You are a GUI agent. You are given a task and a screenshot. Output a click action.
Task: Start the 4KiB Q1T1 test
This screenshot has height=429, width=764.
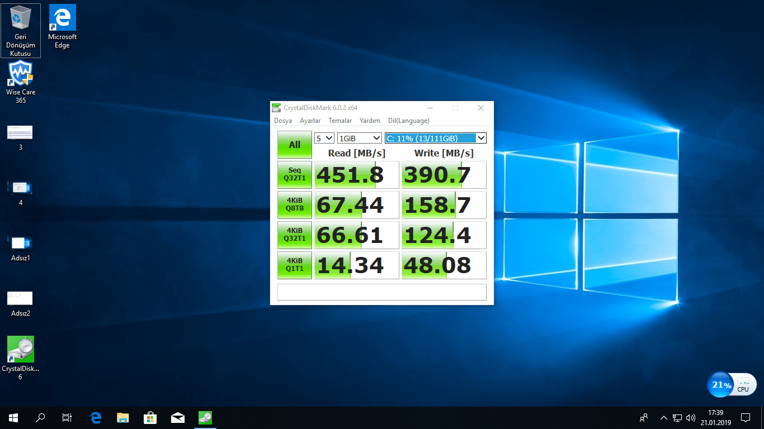click(295, 265)
